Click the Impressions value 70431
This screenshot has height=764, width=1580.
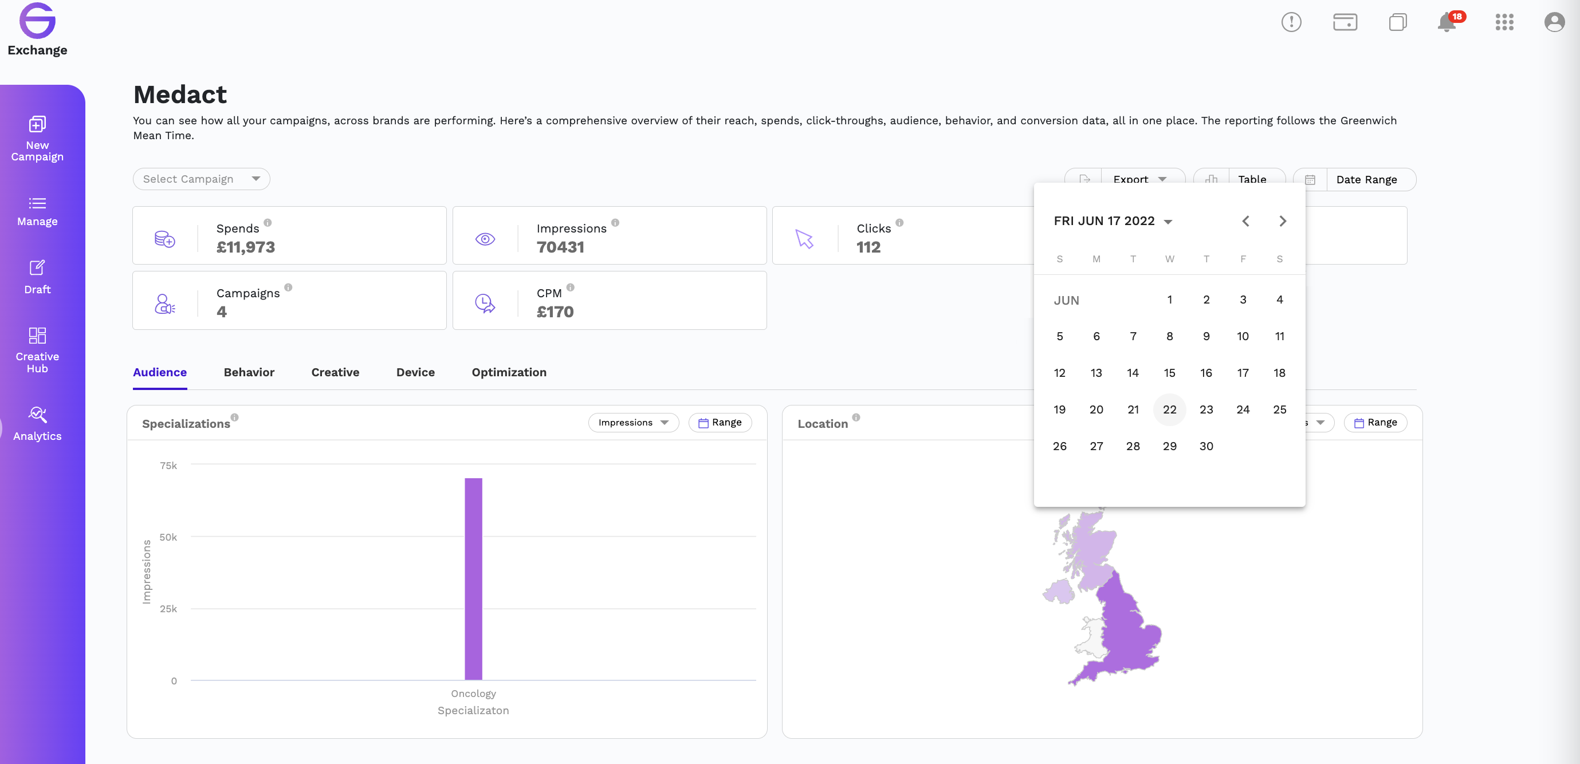pos(560,247)
